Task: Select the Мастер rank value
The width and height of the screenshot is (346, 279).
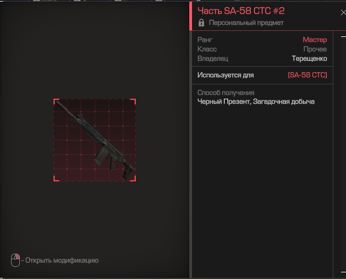Action: 315,40
